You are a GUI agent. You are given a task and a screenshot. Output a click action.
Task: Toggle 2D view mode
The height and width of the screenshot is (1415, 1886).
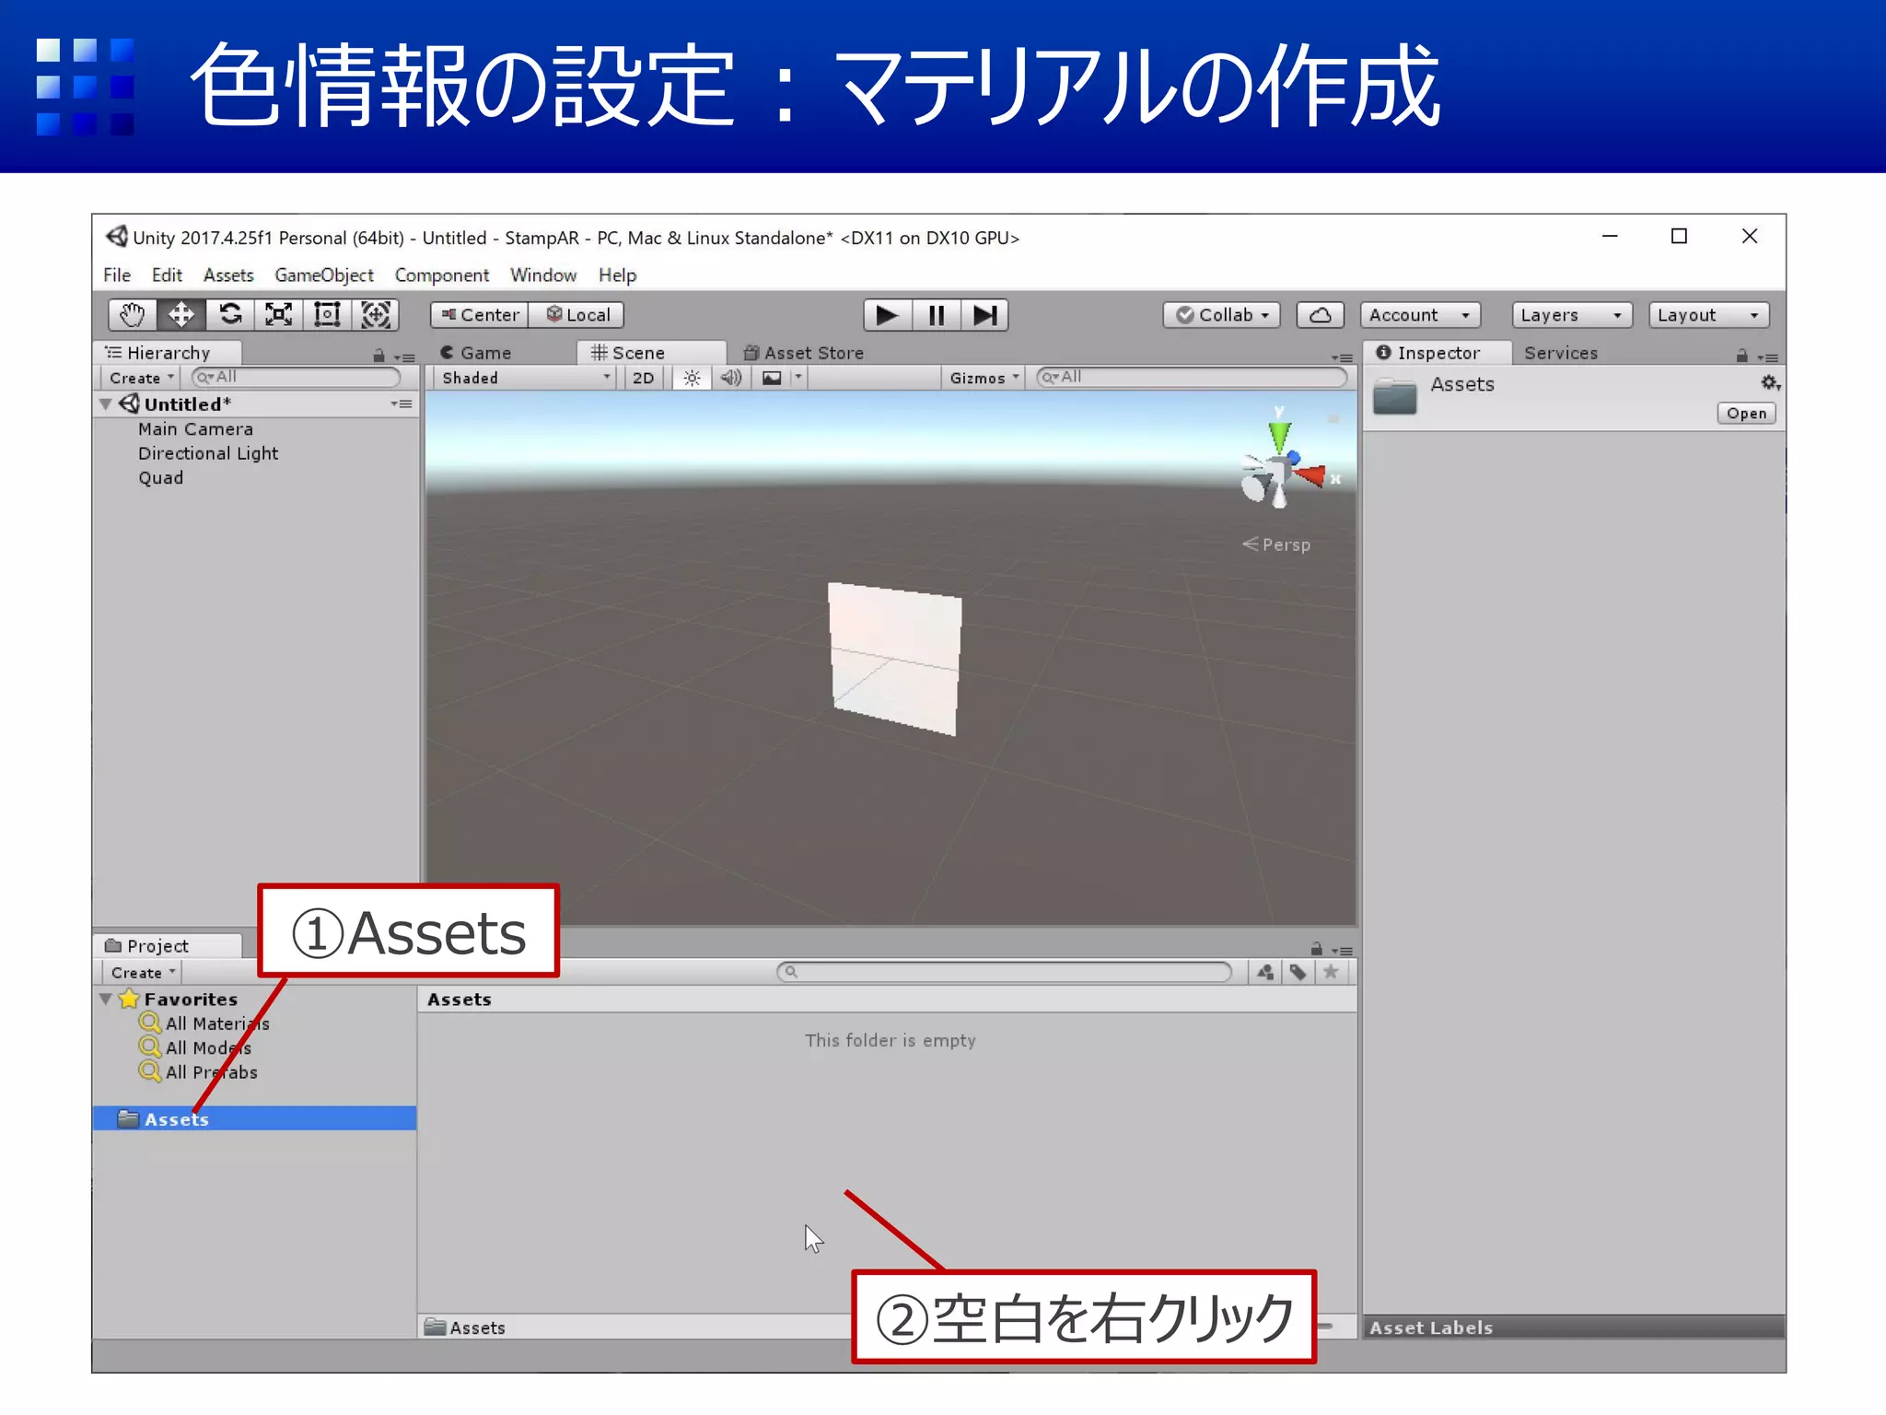coord(643,378)
